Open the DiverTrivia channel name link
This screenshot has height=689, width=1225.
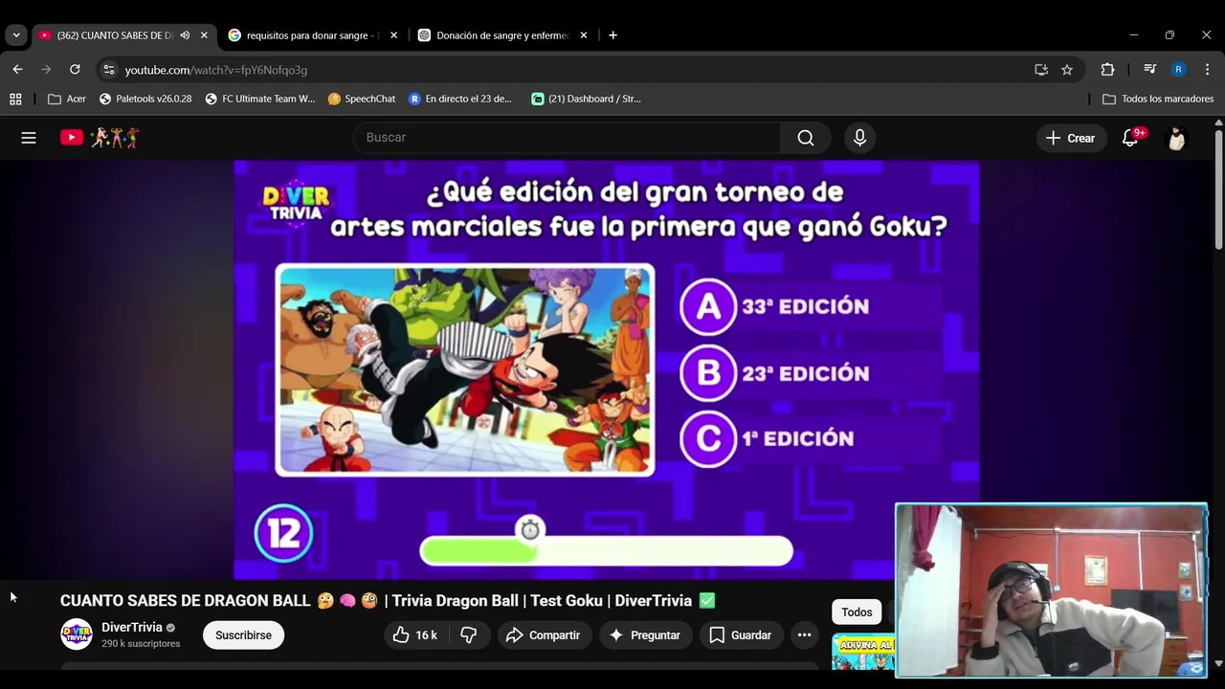(x=132, y=627)
